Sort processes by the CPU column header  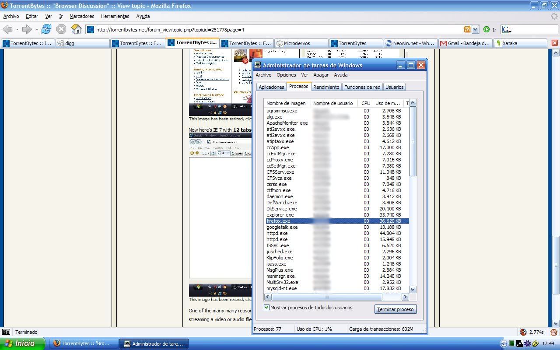pos(365,103)
